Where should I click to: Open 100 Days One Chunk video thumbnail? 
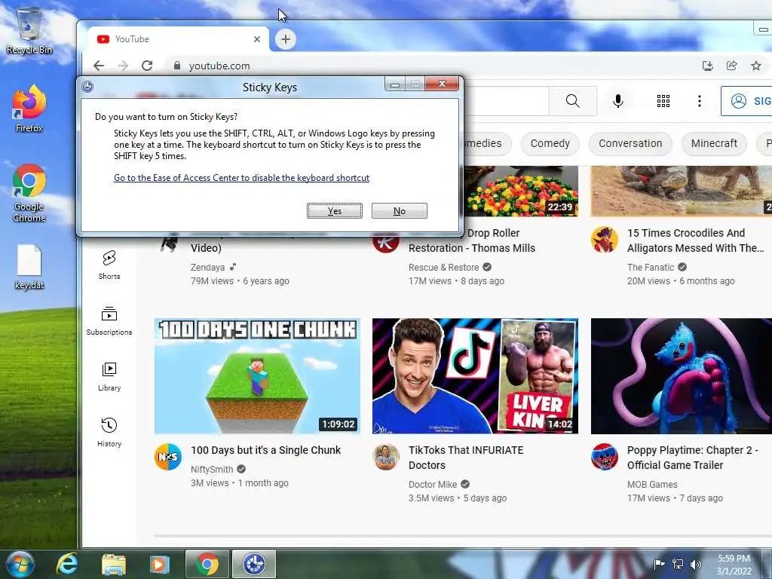pyautogui.click(x=257, y=376)
